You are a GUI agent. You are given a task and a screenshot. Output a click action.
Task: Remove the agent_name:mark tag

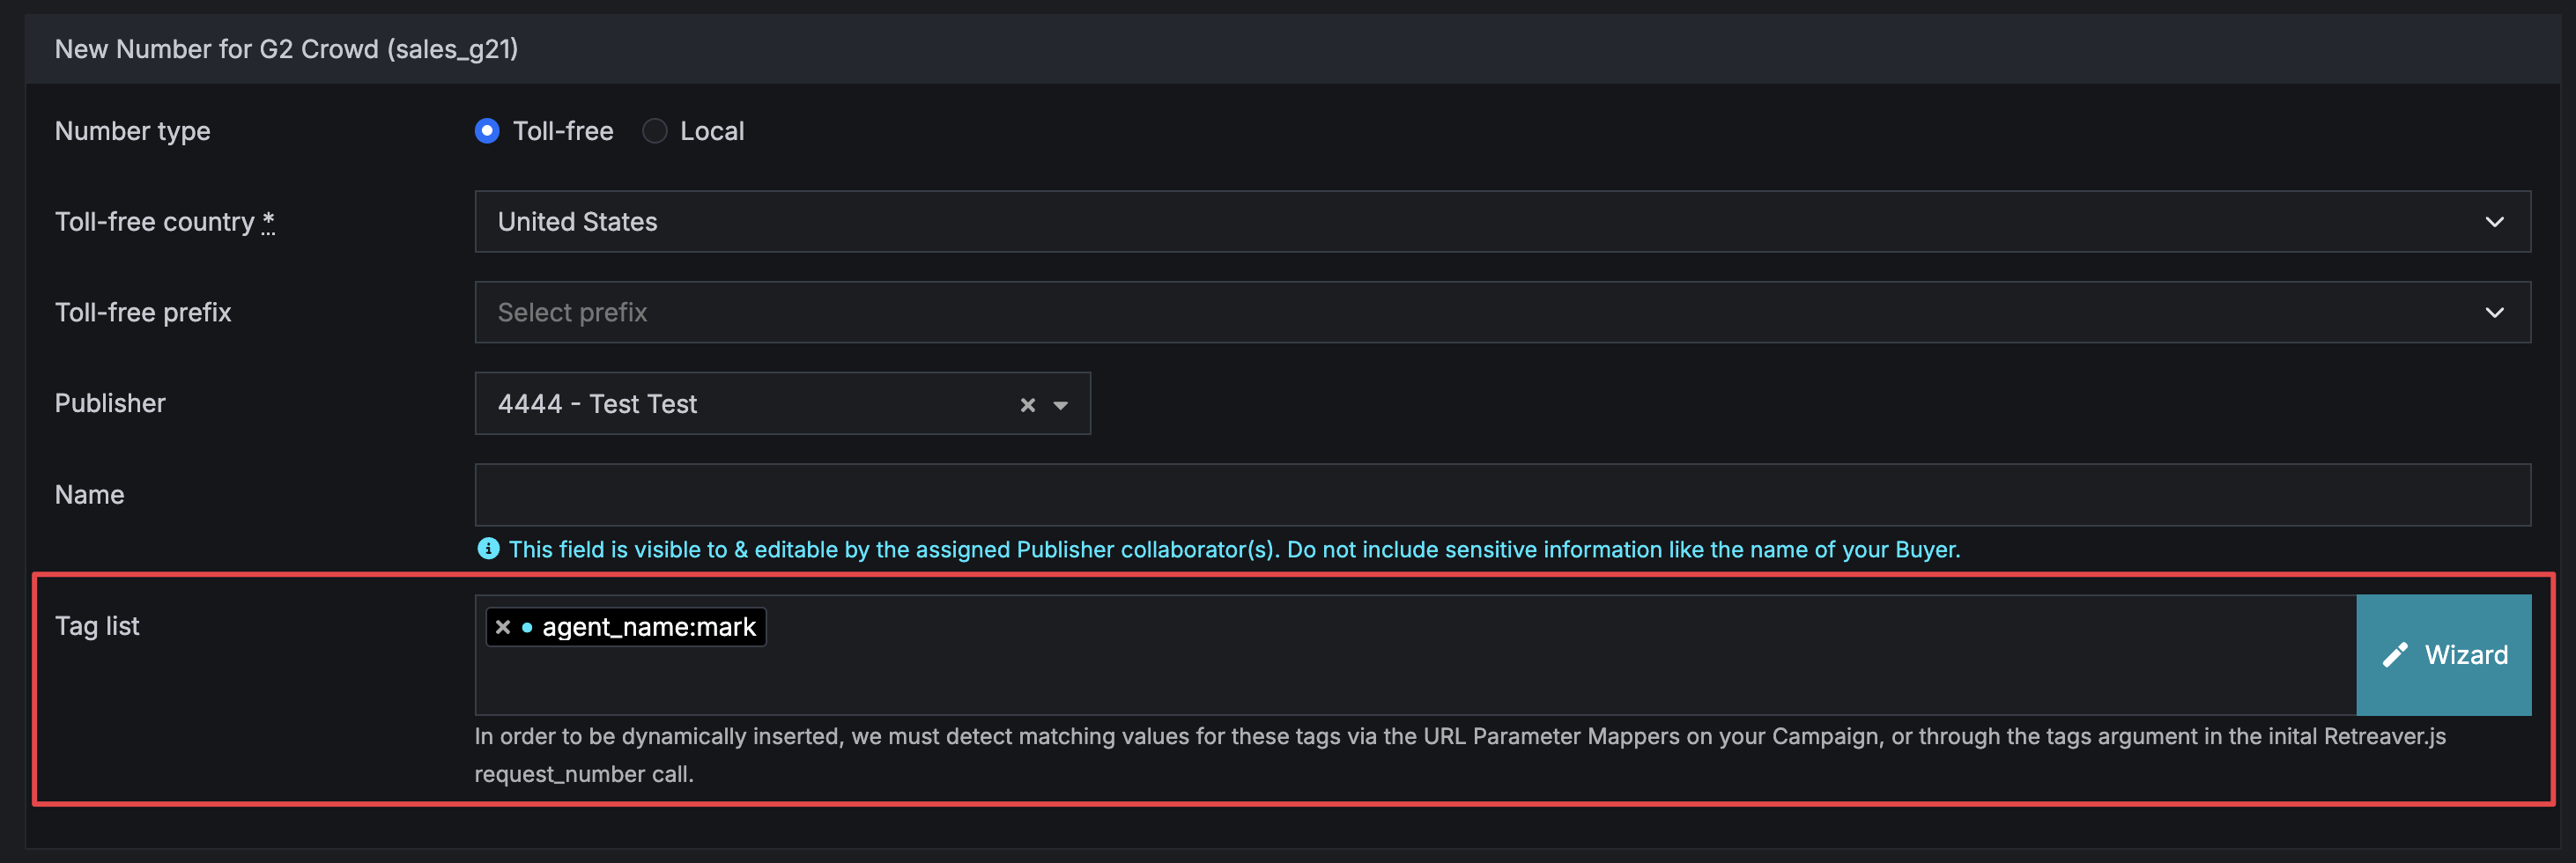point(503,627)
